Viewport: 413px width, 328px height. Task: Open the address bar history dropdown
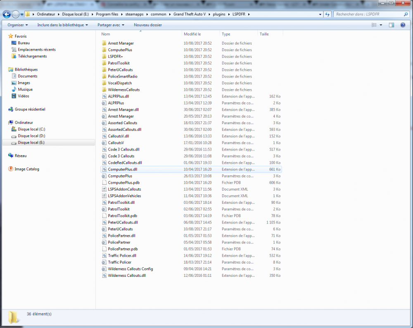click(x=320, y=14)
